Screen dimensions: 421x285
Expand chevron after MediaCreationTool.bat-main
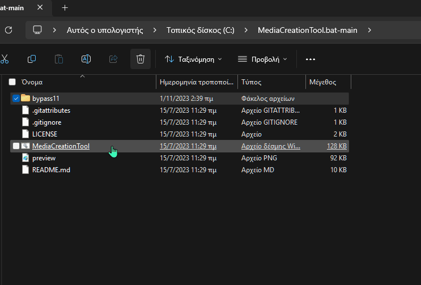[369, 30]
